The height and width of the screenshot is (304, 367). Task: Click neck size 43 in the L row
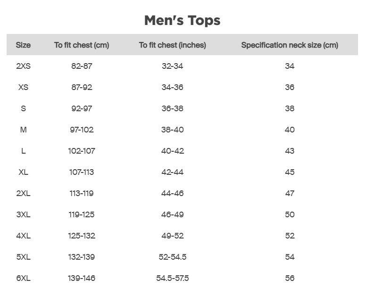click(290, 151)
